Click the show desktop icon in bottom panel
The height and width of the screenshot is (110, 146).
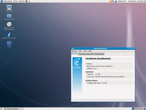tap(1, 109)
